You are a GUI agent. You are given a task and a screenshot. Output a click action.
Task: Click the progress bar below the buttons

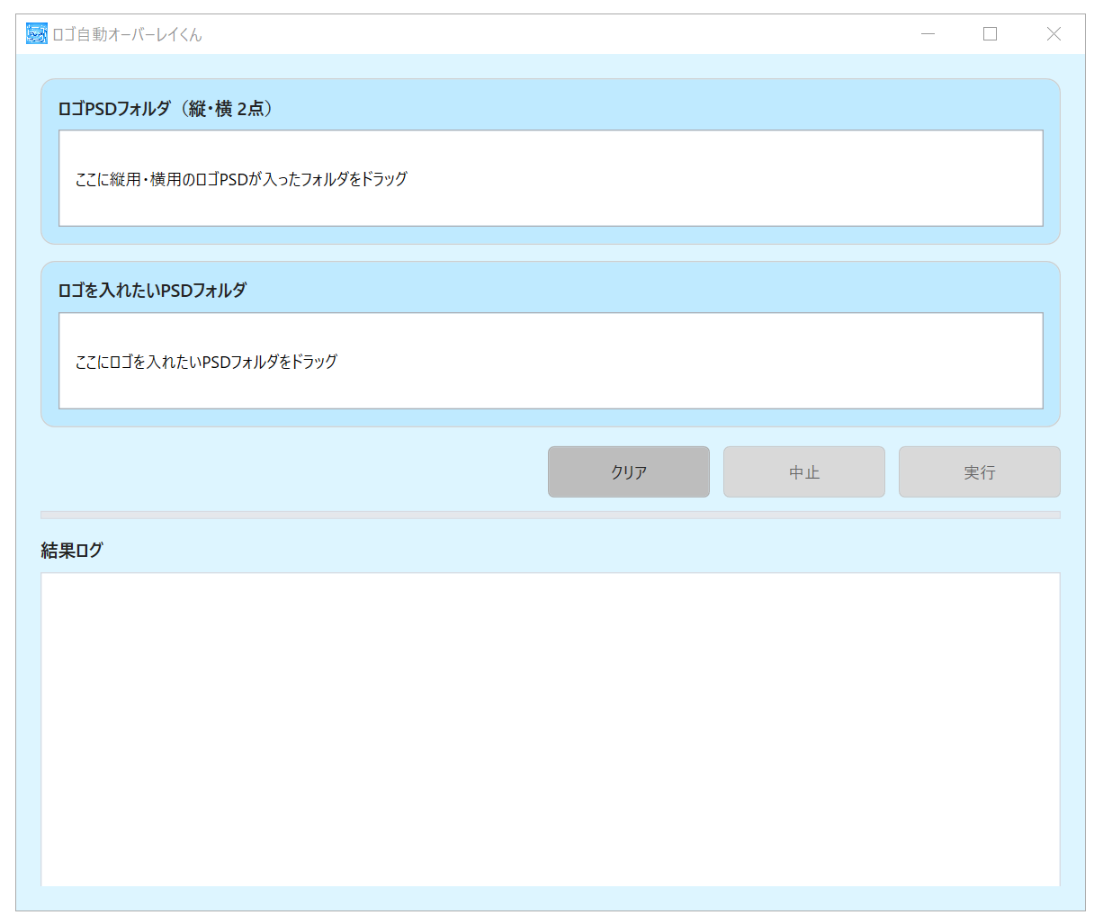click(551, 515)
